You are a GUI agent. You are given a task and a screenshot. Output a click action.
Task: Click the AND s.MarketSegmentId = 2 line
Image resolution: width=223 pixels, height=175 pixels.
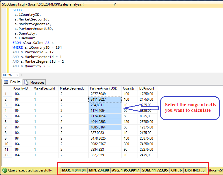(x=38, y=61)
